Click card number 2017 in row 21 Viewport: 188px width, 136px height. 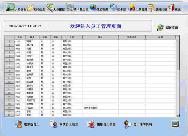tap(18, 115)
